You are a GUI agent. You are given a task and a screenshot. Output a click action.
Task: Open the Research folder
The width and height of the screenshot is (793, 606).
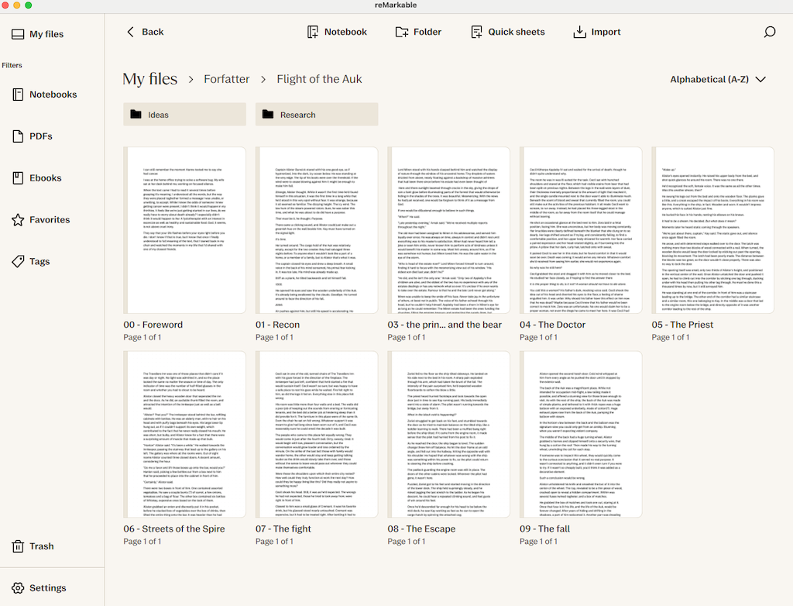click(x=317, y=115)
